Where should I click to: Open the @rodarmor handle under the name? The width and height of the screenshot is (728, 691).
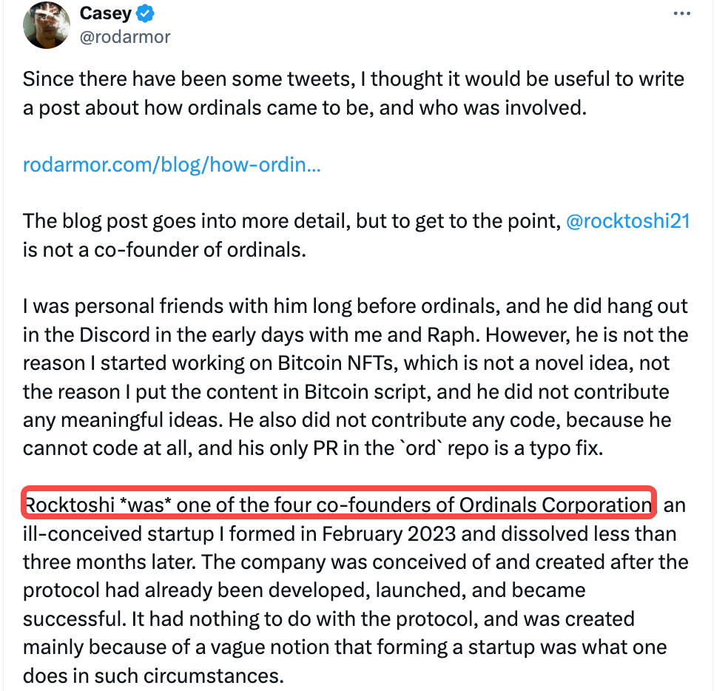[124, 36]
